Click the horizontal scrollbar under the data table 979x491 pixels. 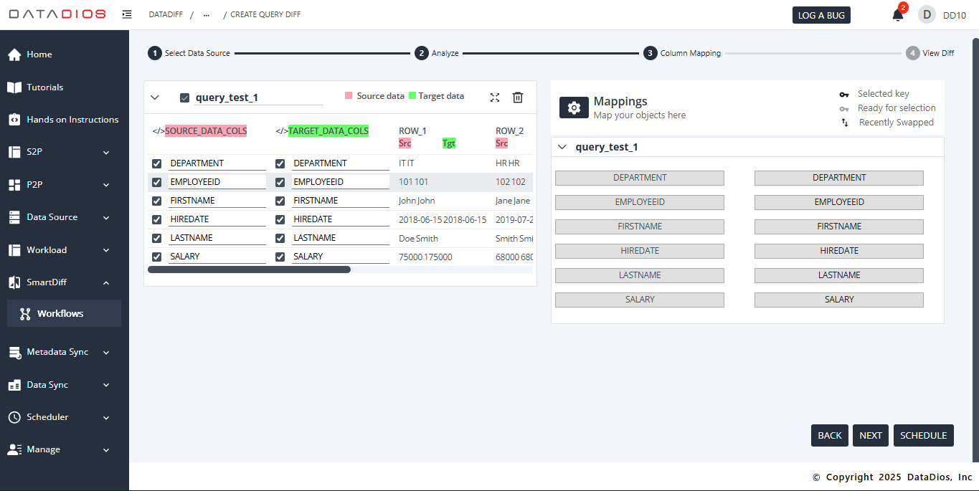click(x=249, y=270)
